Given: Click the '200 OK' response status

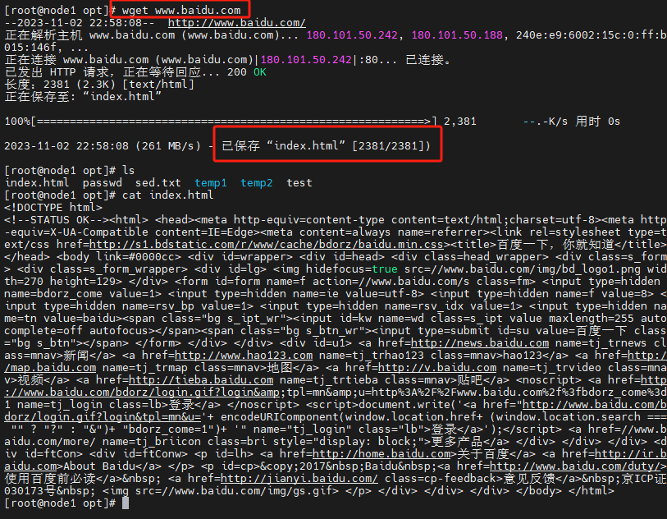Looking at the screenshot, I should tap(247, 72).
